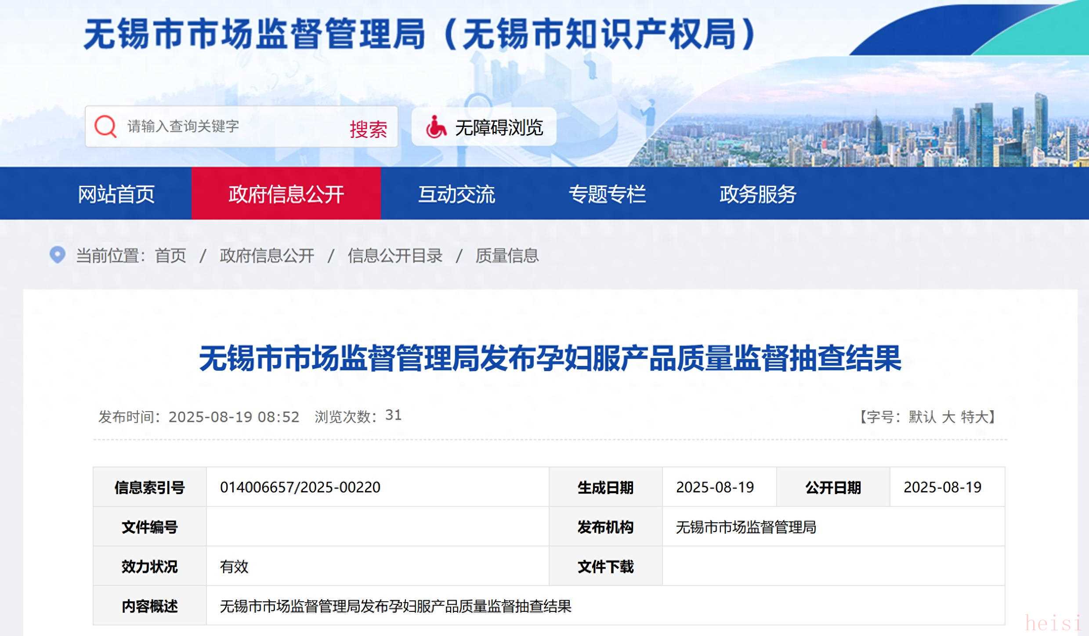Click the 信息索引号 table header cell
Viewport: 1089px width, 636px height.
(x=150, y=487)
